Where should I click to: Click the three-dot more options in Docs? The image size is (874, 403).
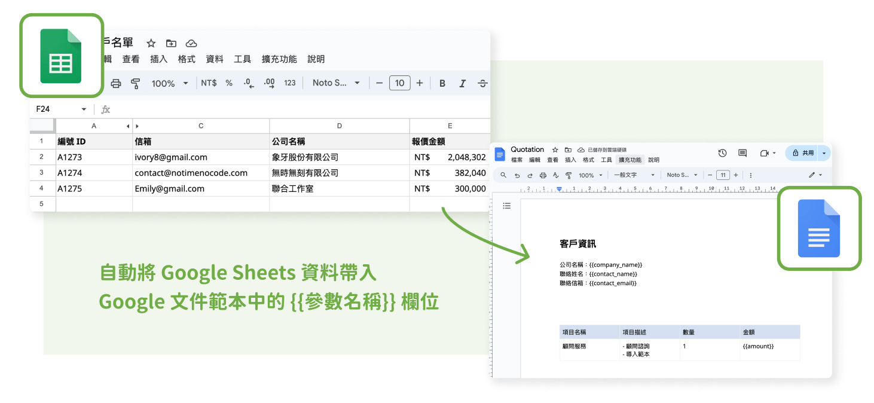tap(750, 175)
